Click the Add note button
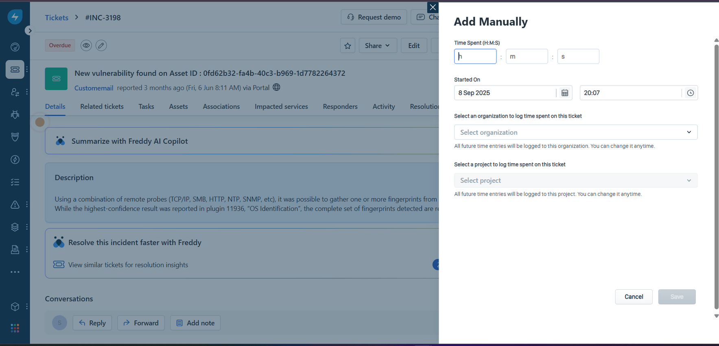Viewport: 719px width, 346px height. click(x=195, y=323)
